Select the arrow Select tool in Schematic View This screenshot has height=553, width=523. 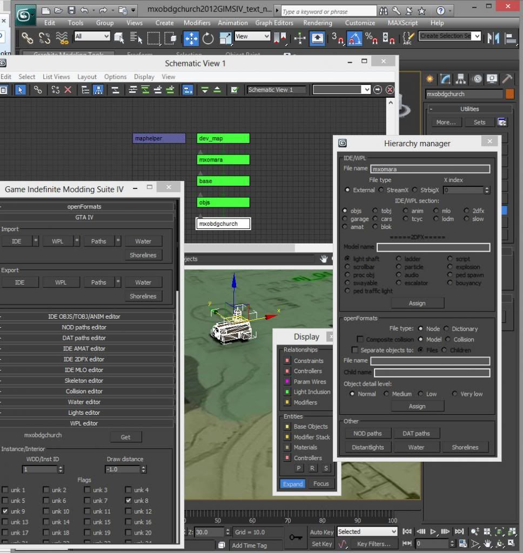pyautogui.click(x=20, y=90)
